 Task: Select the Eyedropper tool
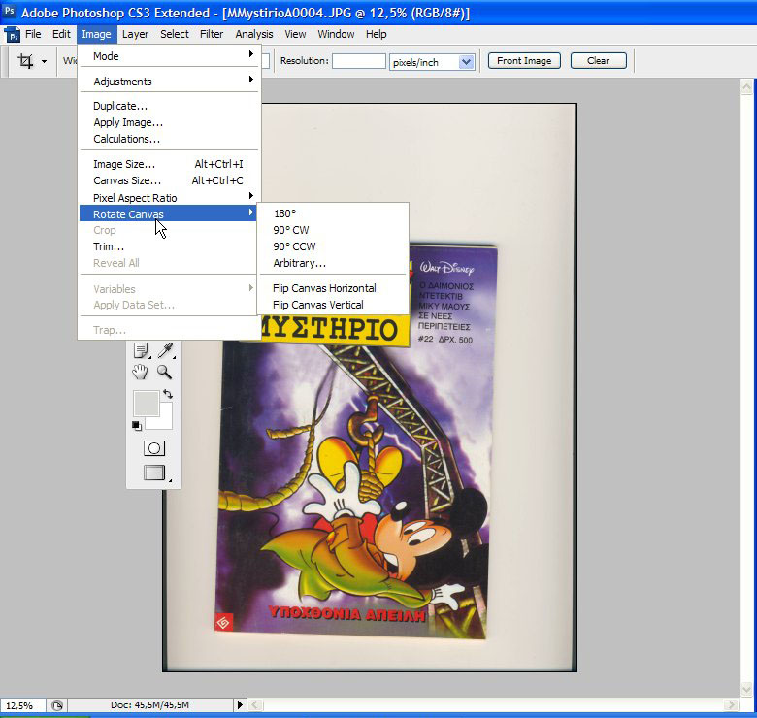click(x=166, y=351)
